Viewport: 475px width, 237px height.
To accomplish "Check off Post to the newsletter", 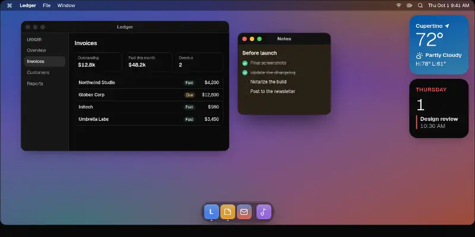I will point(245,92).
